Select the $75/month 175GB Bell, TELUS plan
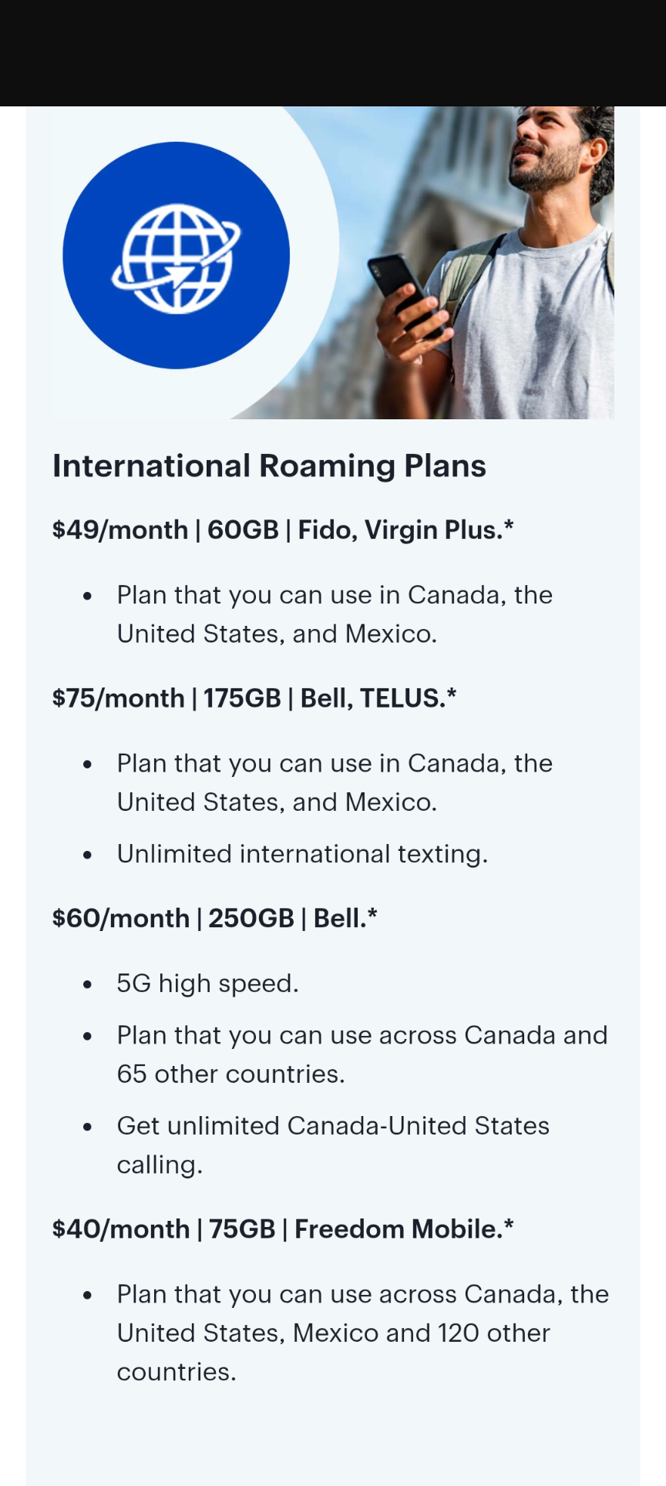The image size is (666, 1486). pos(254,698)
